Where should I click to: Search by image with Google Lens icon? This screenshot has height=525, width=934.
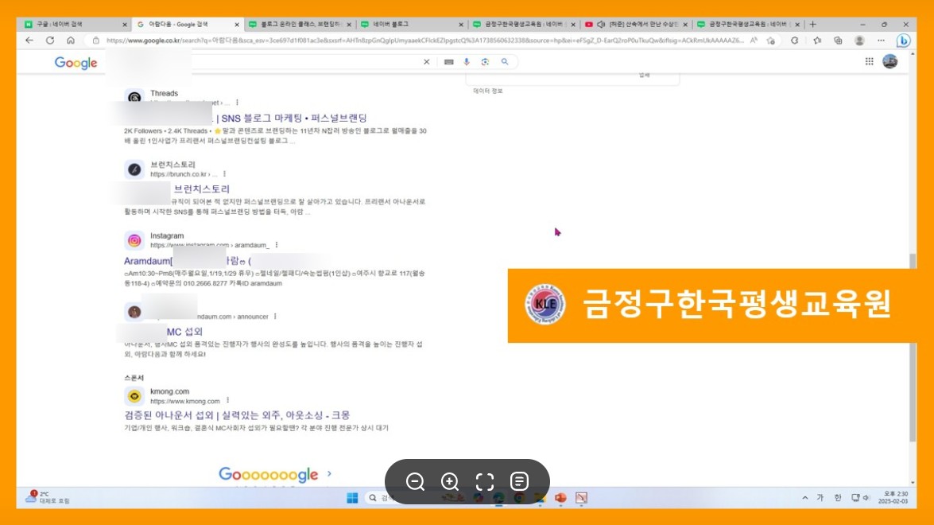point(485,62)
